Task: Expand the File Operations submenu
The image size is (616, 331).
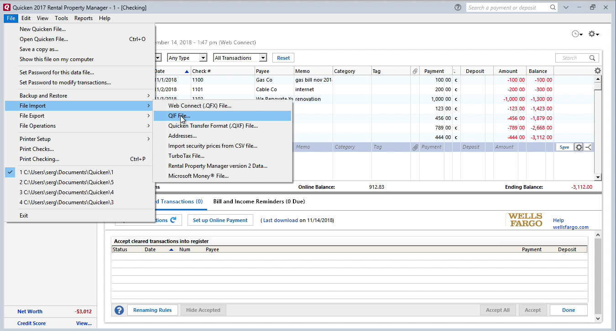Action: point(80,126)
